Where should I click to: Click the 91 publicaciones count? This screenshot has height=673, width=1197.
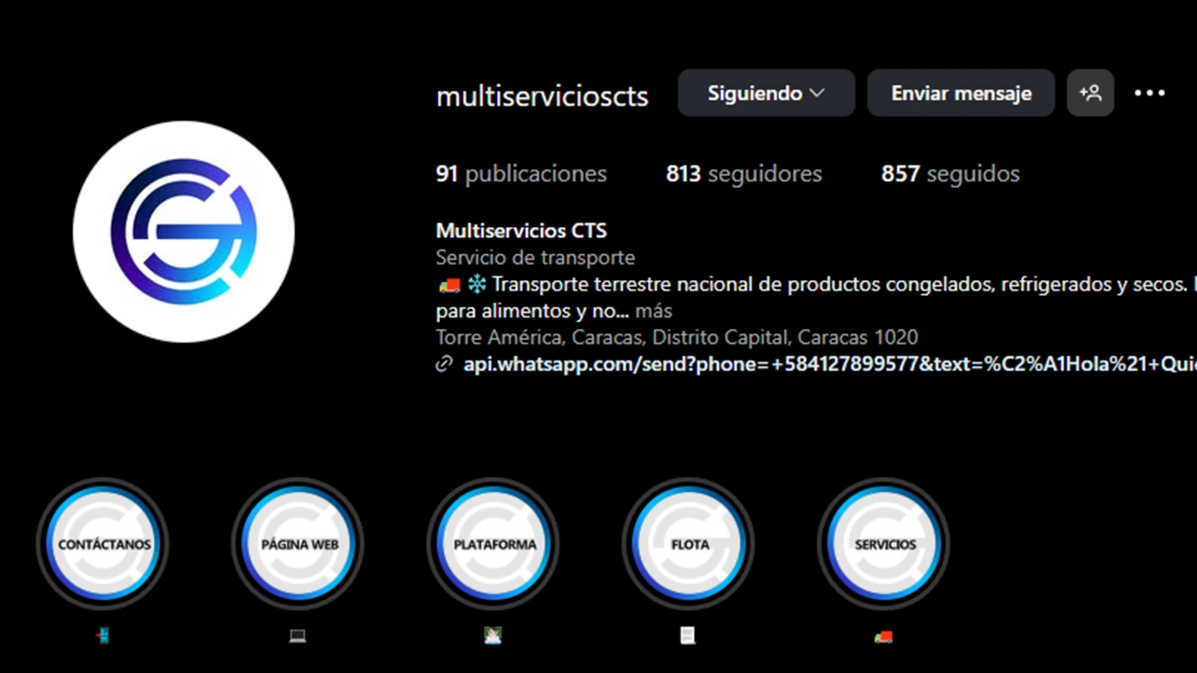click(x=521, y=173)
